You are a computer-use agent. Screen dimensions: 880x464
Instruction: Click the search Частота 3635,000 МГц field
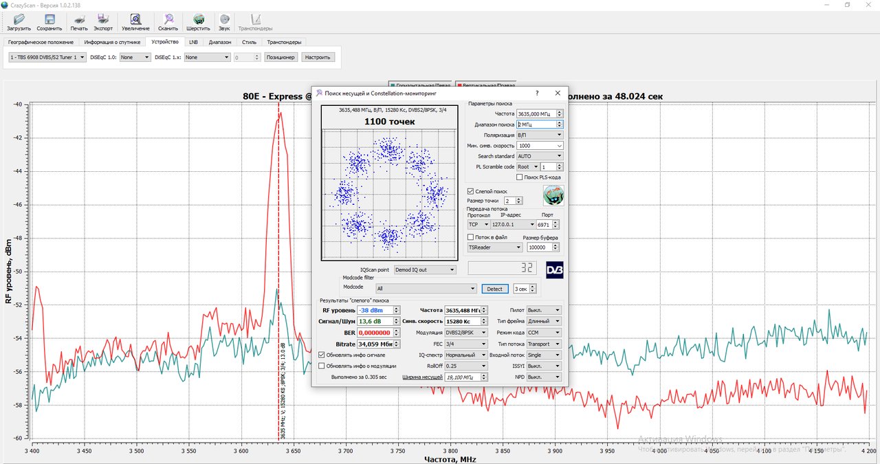[x=540, y=113]
